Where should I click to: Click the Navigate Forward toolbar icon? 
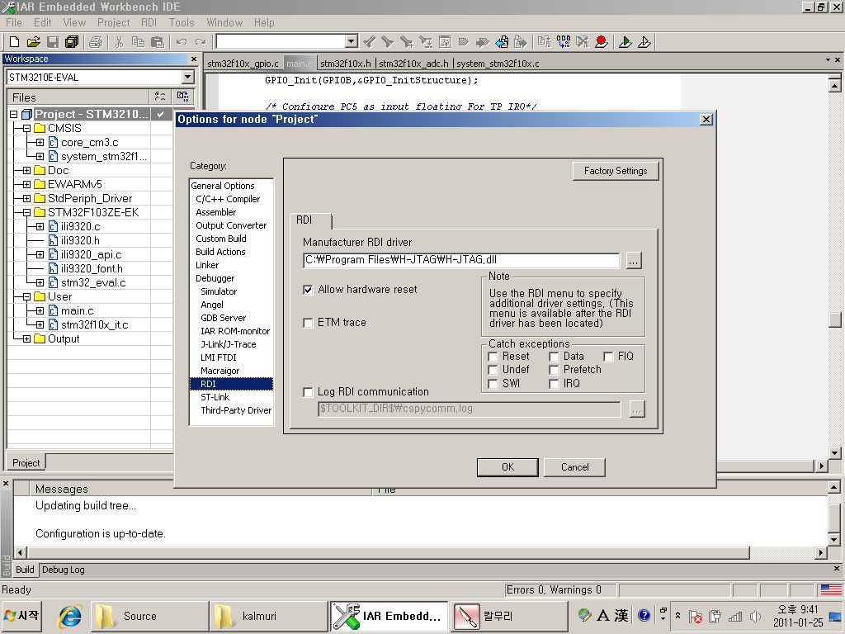click(520, 41)
